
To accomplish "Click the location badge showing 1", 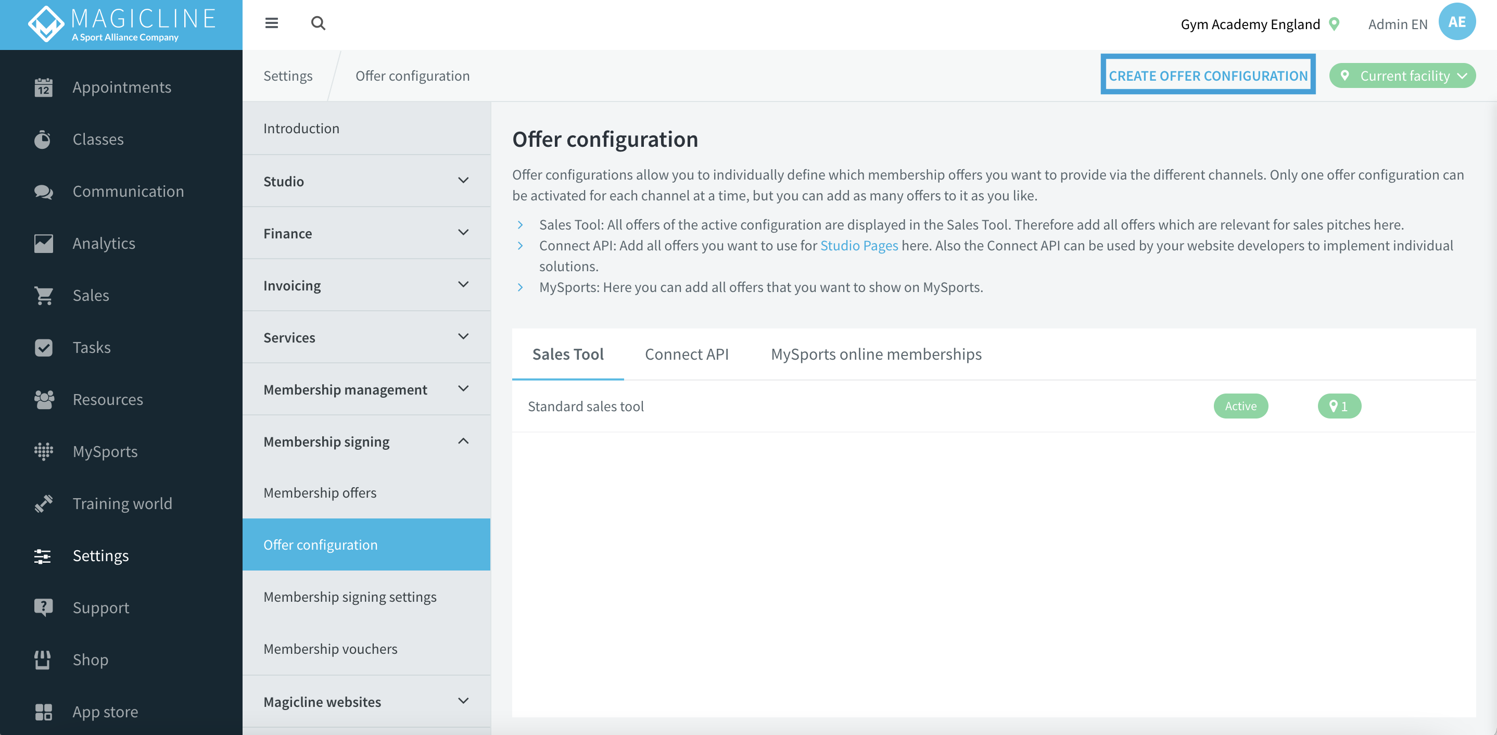I will (x=1339, y=406).
